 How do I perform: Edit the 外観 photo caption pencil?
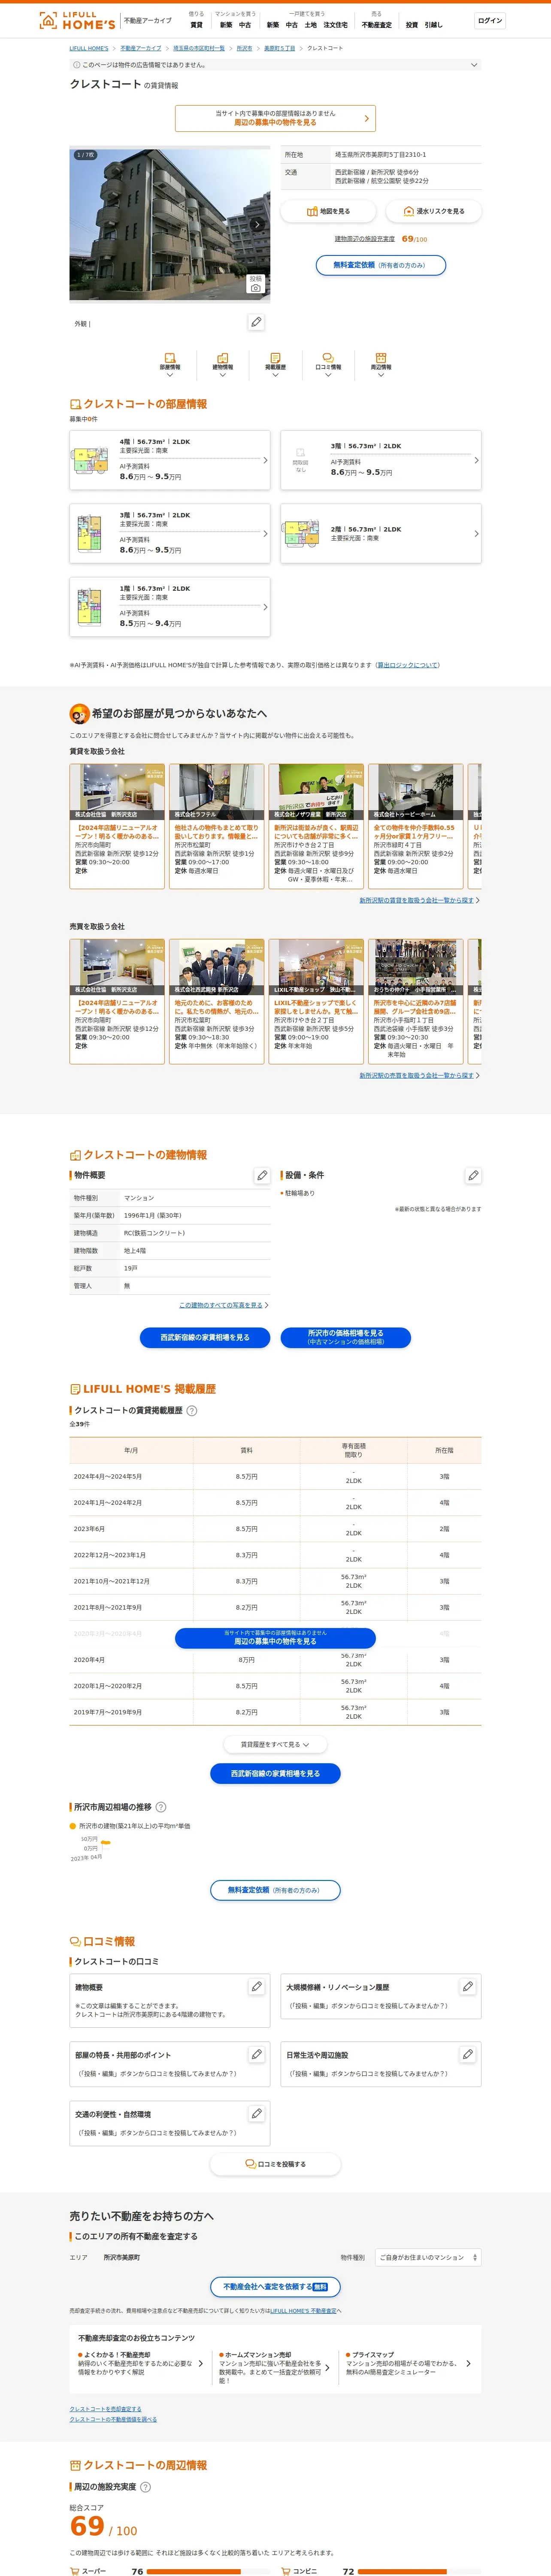click(x=256, y=322)
